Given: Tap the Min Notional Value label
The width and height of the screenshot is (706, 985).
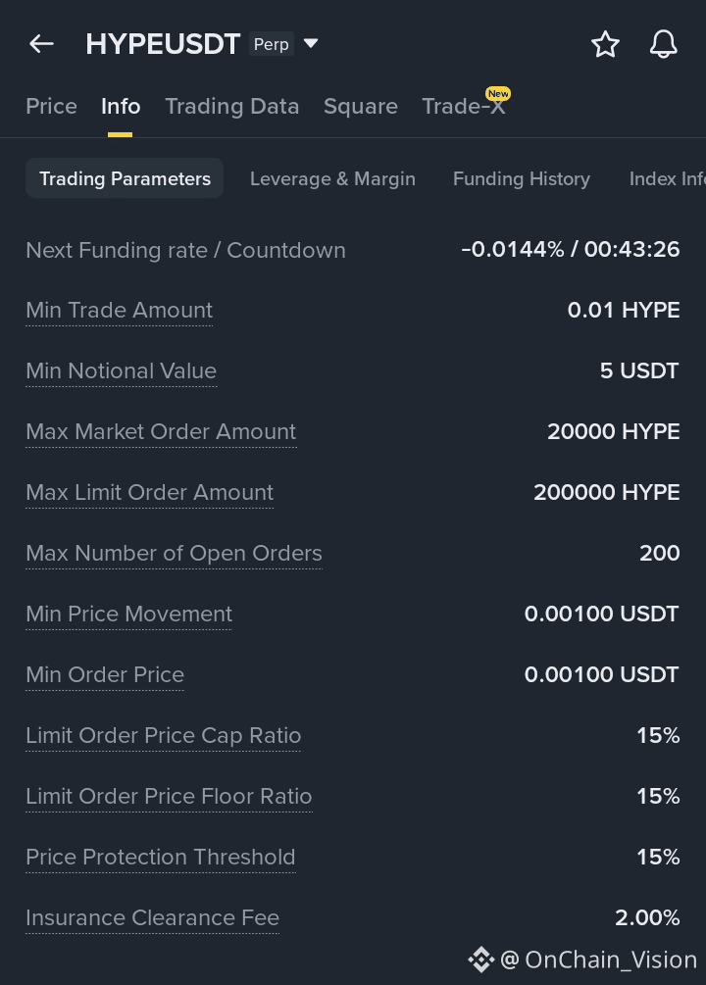Looking at the screenshot, I should coord(121,370).
